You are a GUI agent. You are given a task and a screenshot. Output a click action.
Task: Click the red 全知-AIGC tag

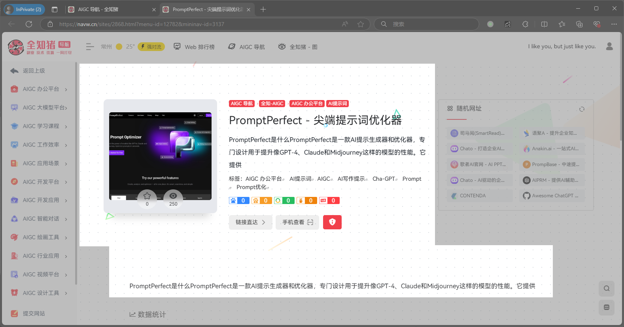click(x=272, y=104)
